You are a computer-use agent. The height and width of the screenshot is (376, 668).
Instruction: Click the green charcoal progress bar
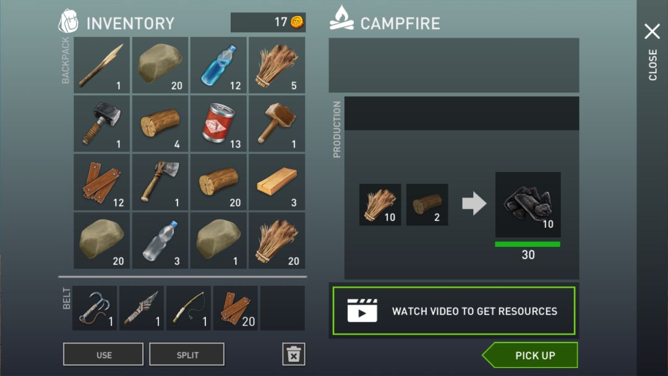(528, 244)
